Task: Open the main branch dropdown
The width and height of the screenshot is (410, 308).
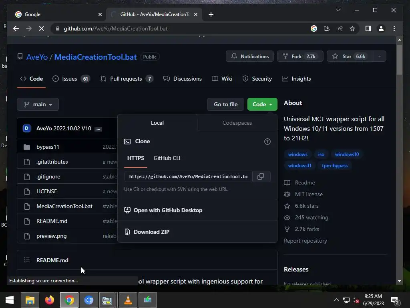Action: [38, 105]
